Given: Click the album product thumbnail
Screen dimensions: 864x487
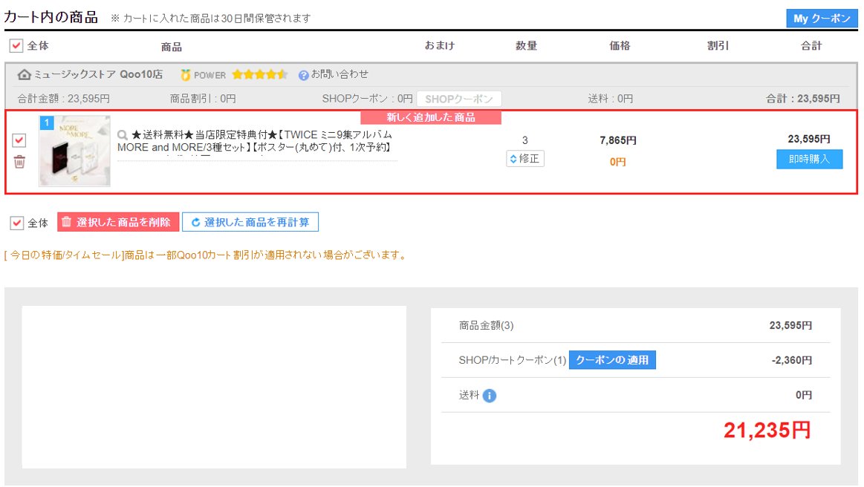Looking at the screenshot, I should [x=74, y=151].
